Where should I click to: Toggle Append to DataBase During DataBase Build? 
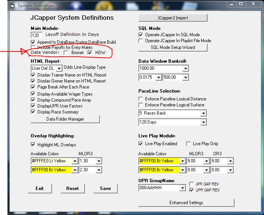(33, 42)
